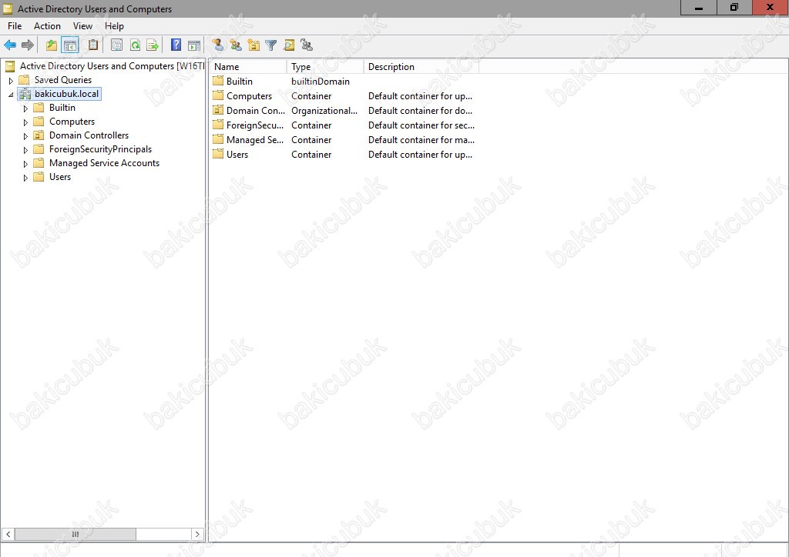Click the tree pane horizontal scrollbar thumb
Image resolution: width=789 pixels, height=557 pixels.
[76, 534]
